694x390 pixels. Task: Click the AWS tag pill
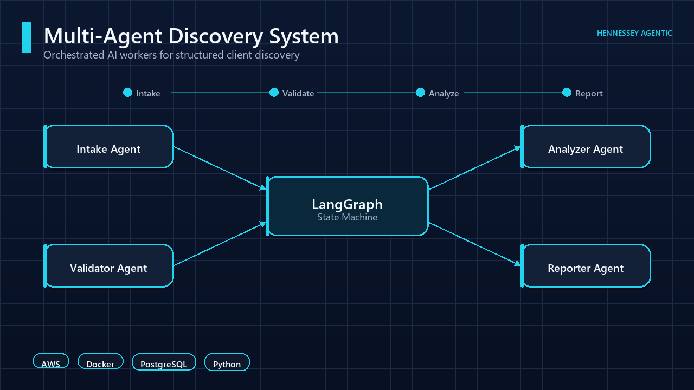pos(51,362)
